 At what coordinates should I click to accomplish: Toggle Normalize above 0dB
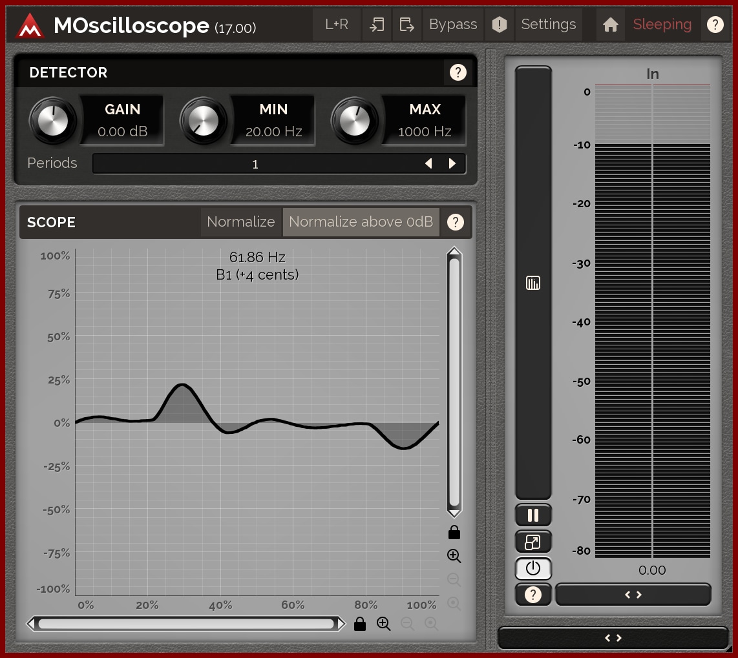pos(361,222)
